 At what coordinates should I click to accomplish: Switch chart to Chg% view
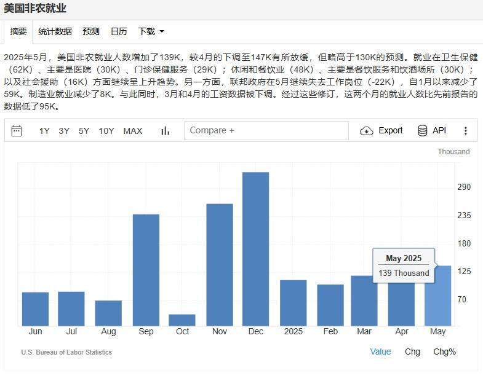click(x=444, y=352)
